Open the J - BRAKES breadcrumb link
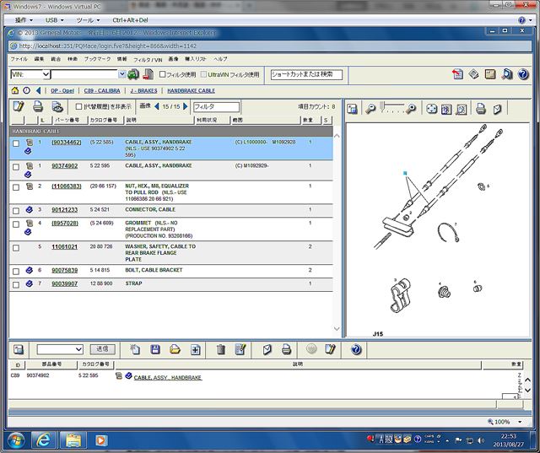Screen dimensions: 540x453 143,90
